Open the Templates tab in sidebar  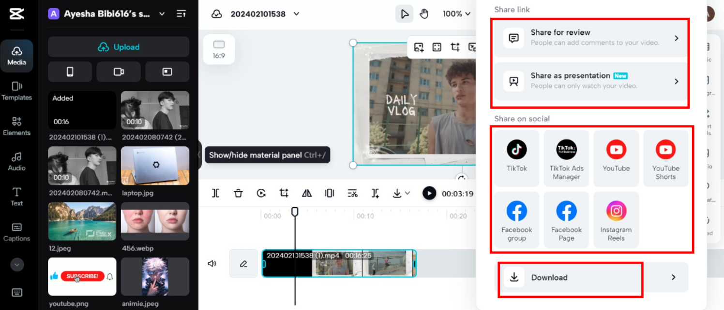coord(16,91)
